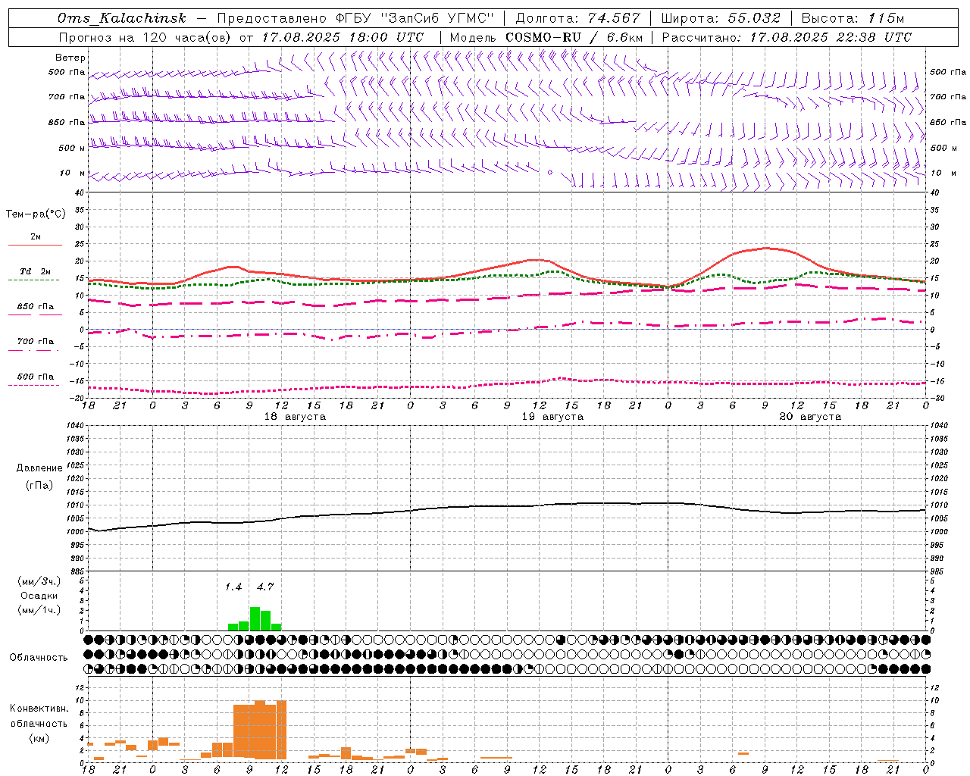Click the right-side 700 гПа wind label
The width and height of the screenshot is (970, 776).
click(x=948, y=97)
